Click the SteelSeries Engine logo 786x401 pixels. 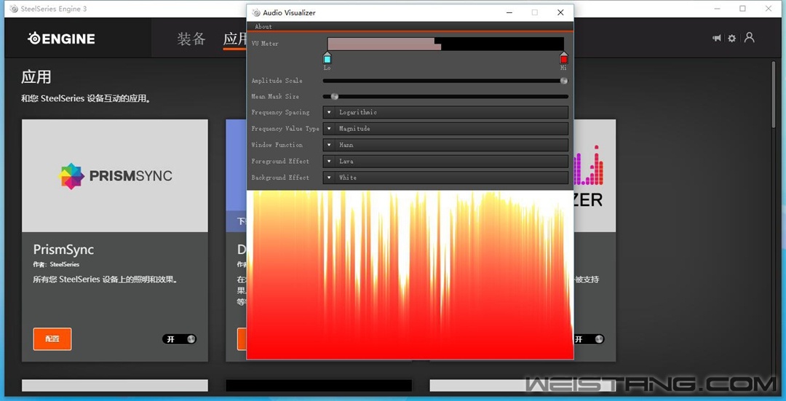(61, 39)
